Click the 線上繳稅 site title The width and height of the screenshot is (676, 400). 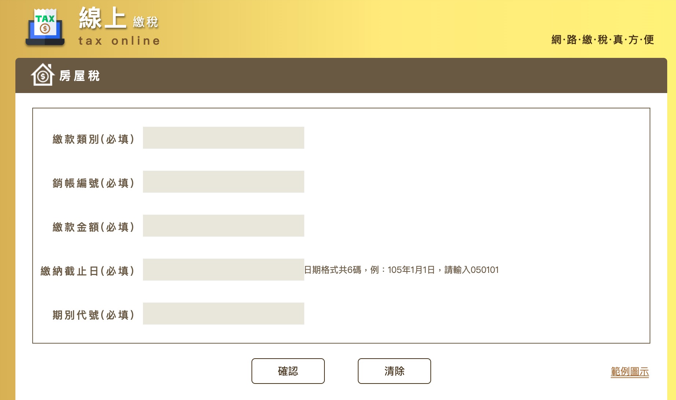click(118, 18)
